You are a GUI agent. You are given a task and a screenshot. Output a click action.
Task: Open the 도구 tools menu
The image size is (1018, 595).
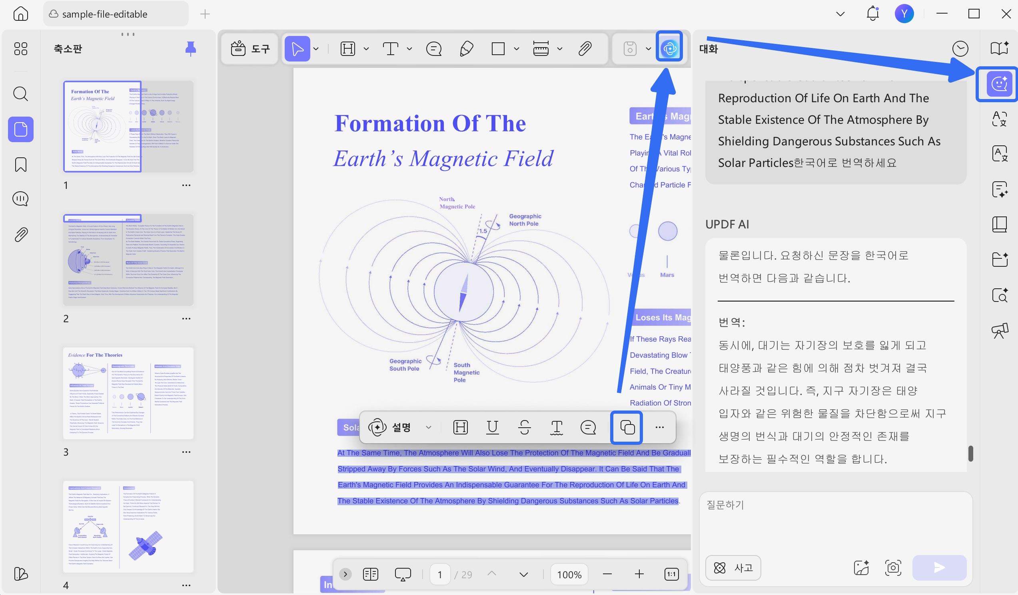pyautogui.click(x=250, y=49)
